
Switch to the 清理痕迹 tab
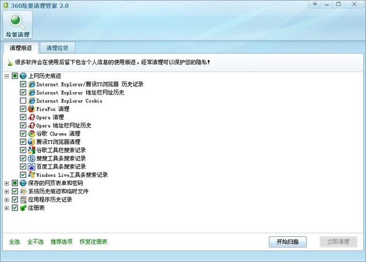pyautogui.click(x=21, y=48)
